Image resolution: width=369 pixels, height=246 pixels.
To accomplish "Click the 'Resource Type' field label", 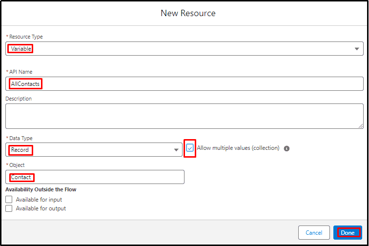I will pos(26,37).
